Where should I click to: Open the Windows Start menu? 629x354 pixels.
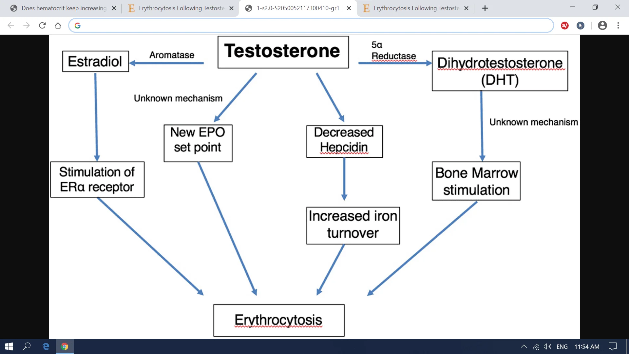coord(9,346)
